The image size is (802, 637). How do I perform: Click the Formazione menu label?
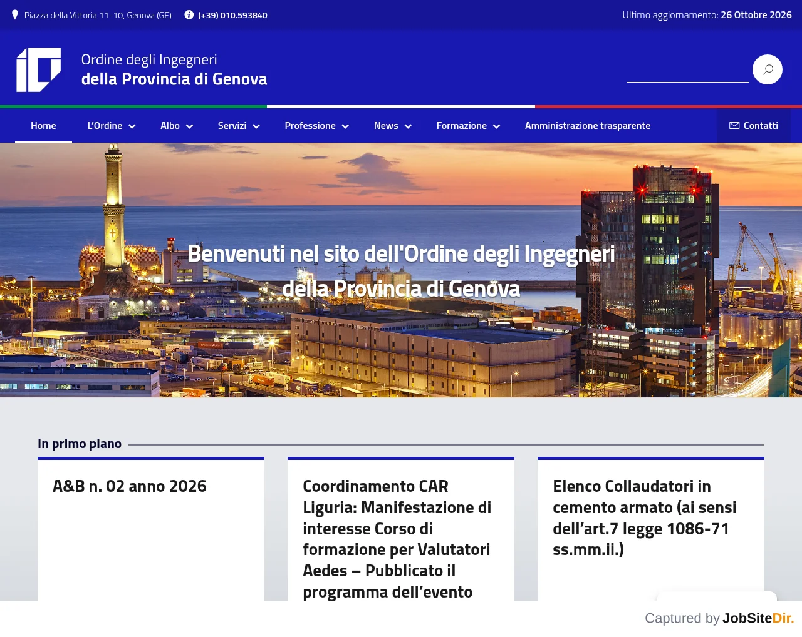(462, 126)
